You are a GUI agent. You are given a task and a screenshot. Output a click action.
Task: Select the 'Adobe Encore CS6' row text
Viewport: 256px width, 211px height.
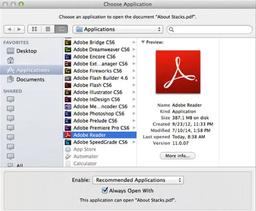(94, 57)
